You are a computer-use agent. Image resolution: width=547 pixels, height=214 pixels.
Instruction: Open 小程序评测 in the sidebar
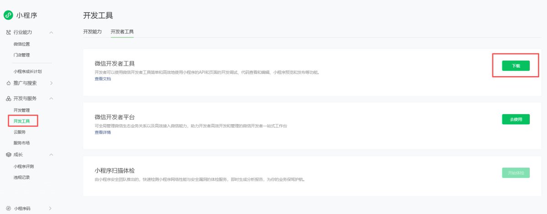[24, 167]
